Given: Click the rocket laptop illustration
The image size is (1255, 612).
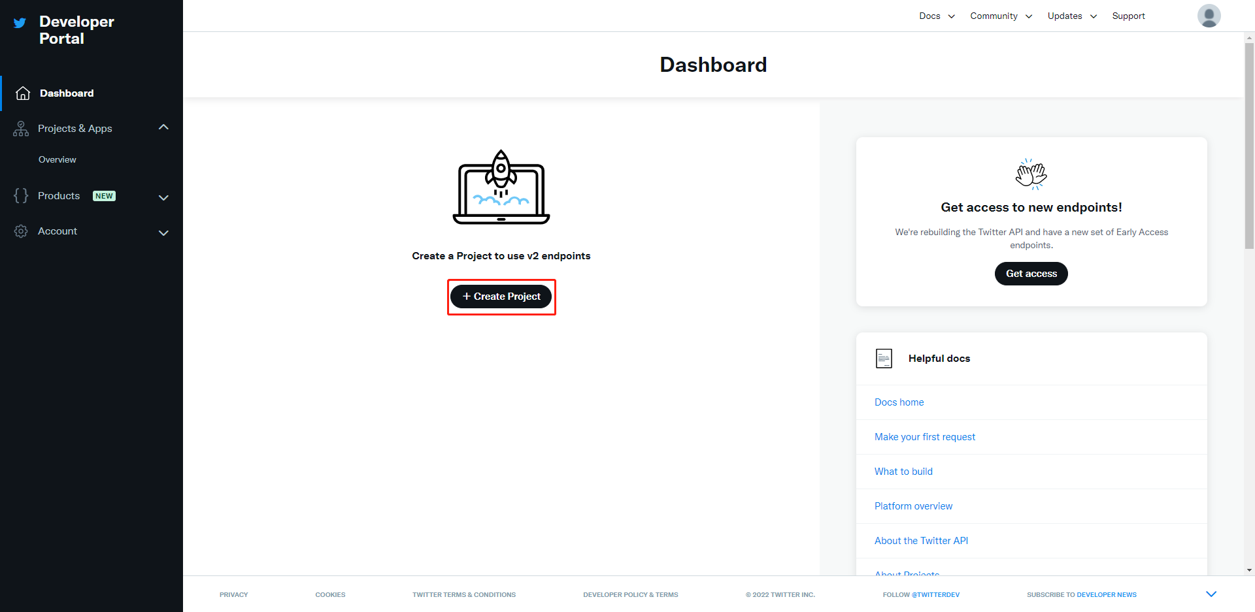Looking at the screenshot, I should point(501,187).
